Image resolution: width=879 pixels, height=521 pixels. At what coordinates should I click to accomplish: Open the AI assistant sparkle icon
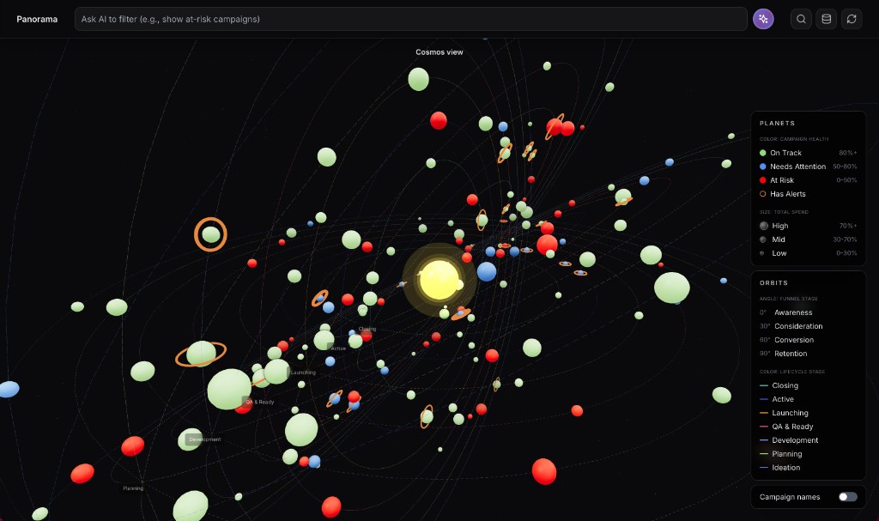click(x=763, y=18)
